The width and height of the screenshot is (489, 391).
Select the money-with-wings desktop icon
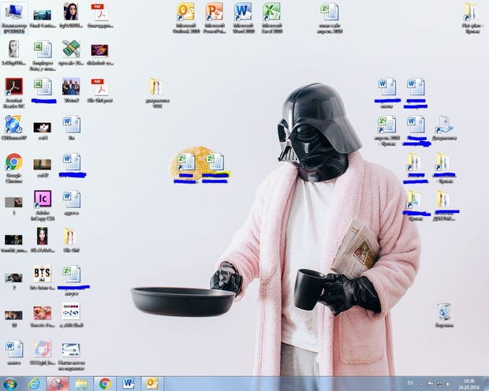click(71, 52)
